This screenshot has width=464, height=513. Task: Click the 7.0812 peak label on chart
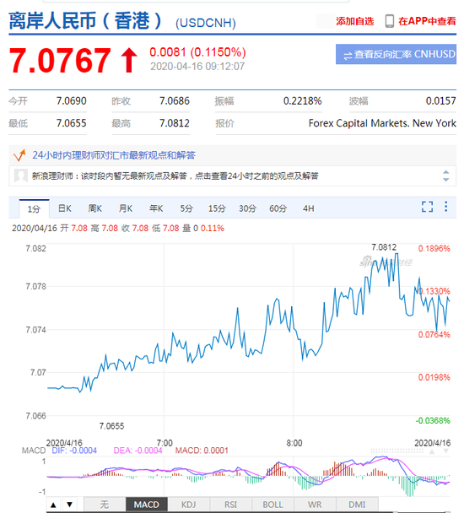[x=384, y=247]
